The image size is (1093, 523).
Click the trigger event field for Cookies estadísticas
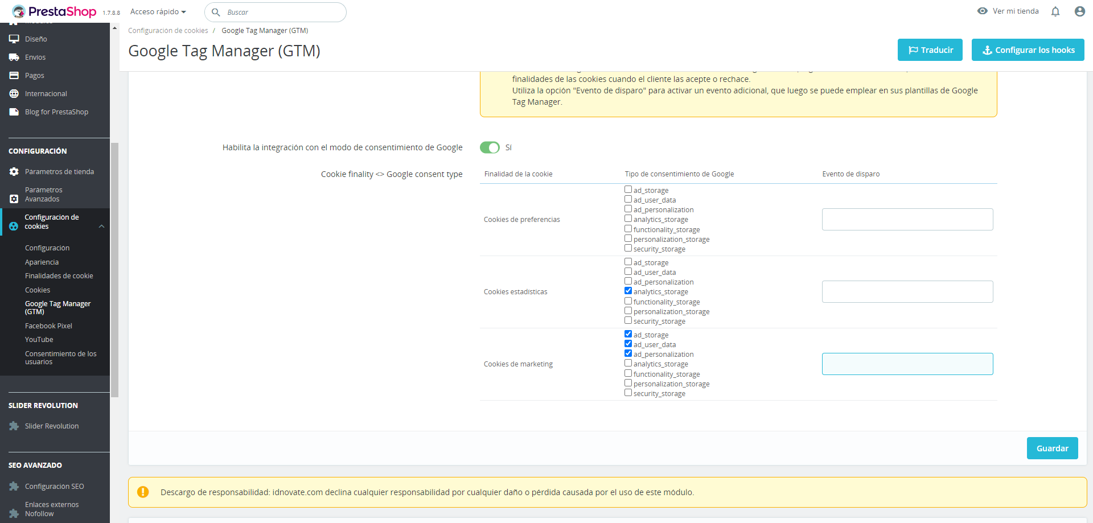click(907, 291)
